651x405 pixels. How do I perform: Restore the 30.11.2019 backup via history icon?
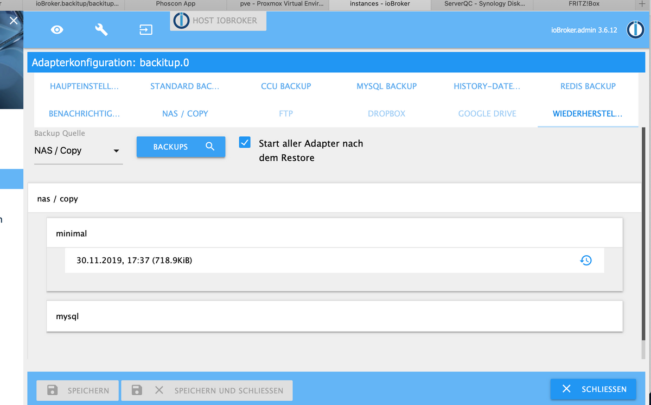coord(586,261)
